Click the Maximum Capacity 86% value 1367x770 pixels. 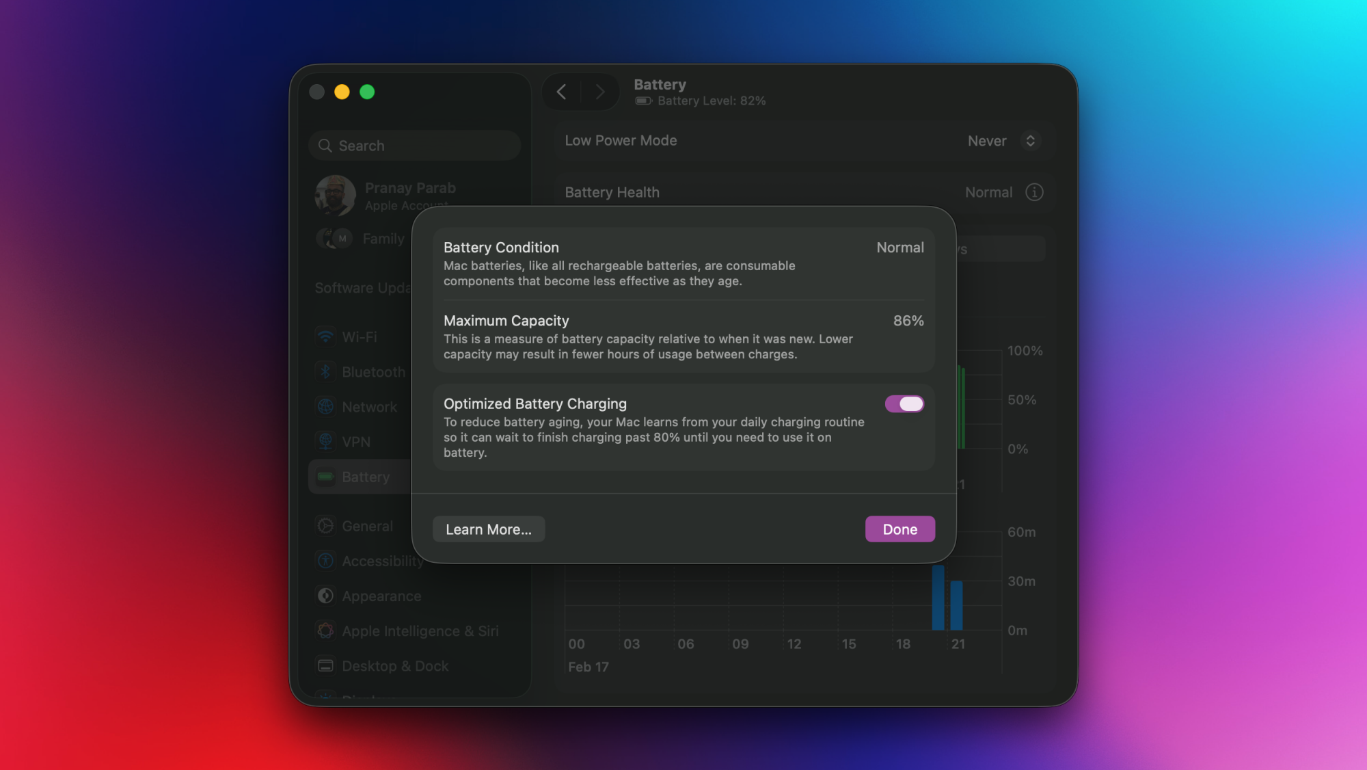point(908,321)
